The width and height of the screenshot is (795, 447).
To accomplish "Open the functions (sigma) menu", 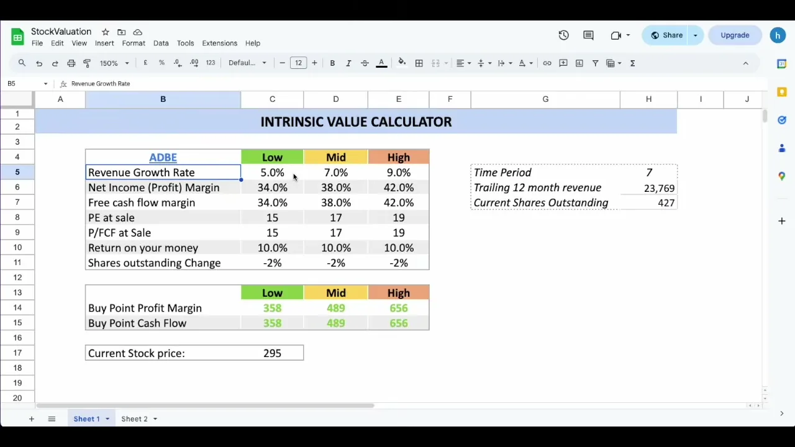I will tap(632, 63).
